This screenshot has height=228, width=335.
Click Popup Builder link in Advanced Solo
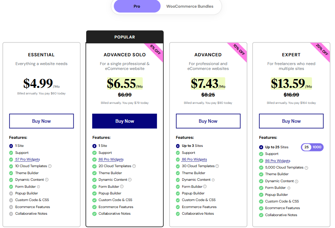[x=109, y=193]
